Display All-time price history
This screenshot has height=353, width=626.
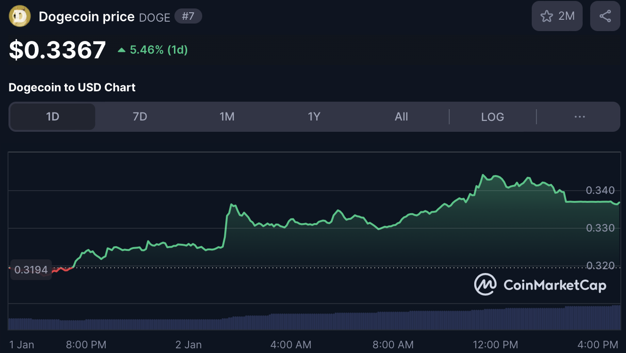401,117
